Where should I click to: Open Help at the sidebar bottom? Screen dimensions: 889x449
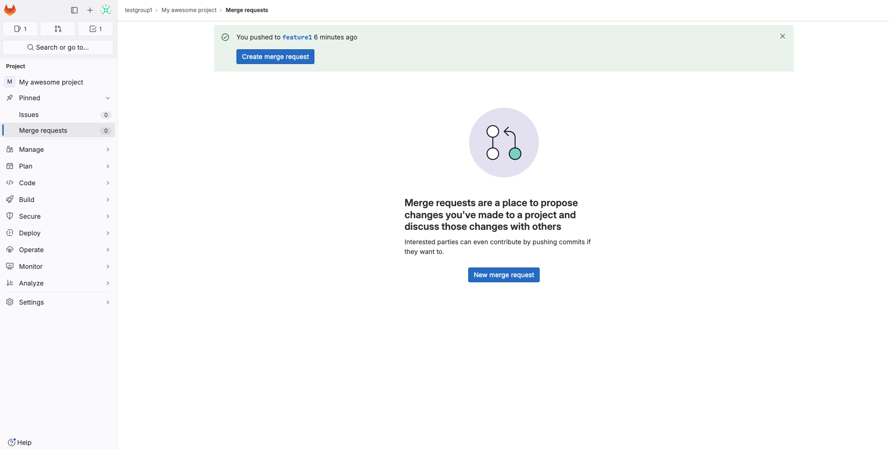pyautogui.click(x=20, y=442)
